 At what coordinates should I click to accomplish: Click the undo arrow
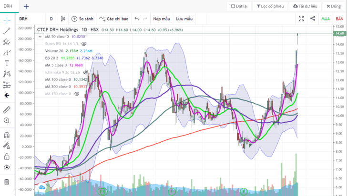coord(137,19)
